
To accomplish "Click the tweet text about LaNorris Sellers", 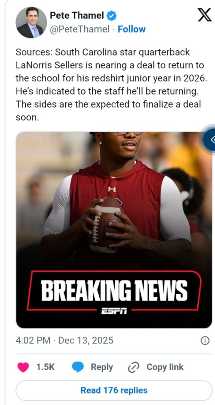I will (111, 85).
